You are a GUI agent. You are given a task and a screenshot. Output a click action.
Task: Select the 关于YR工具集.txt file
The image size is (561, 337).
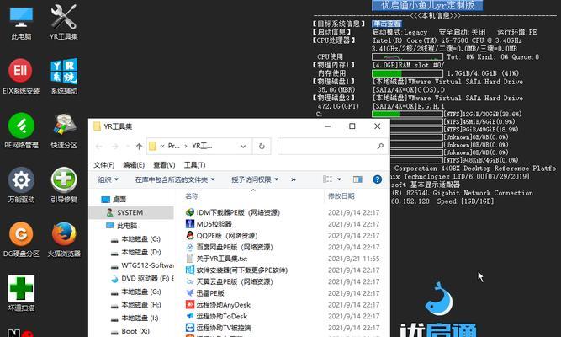222,259
